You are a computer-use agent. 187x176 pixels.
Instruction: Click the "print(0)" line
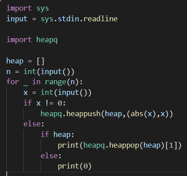click(x=74, y=166)
